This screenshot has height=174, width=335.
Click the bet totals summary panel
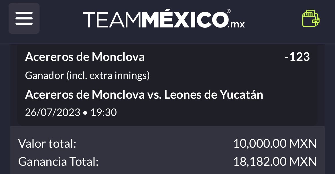(167, 150)
